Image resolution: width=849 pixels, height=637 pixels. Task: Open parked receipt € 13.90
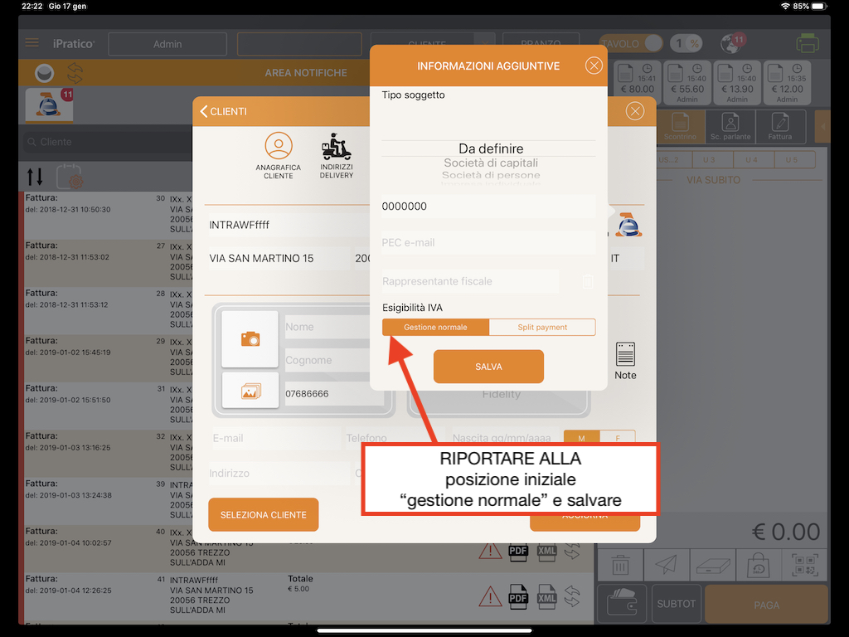[737, 82]
